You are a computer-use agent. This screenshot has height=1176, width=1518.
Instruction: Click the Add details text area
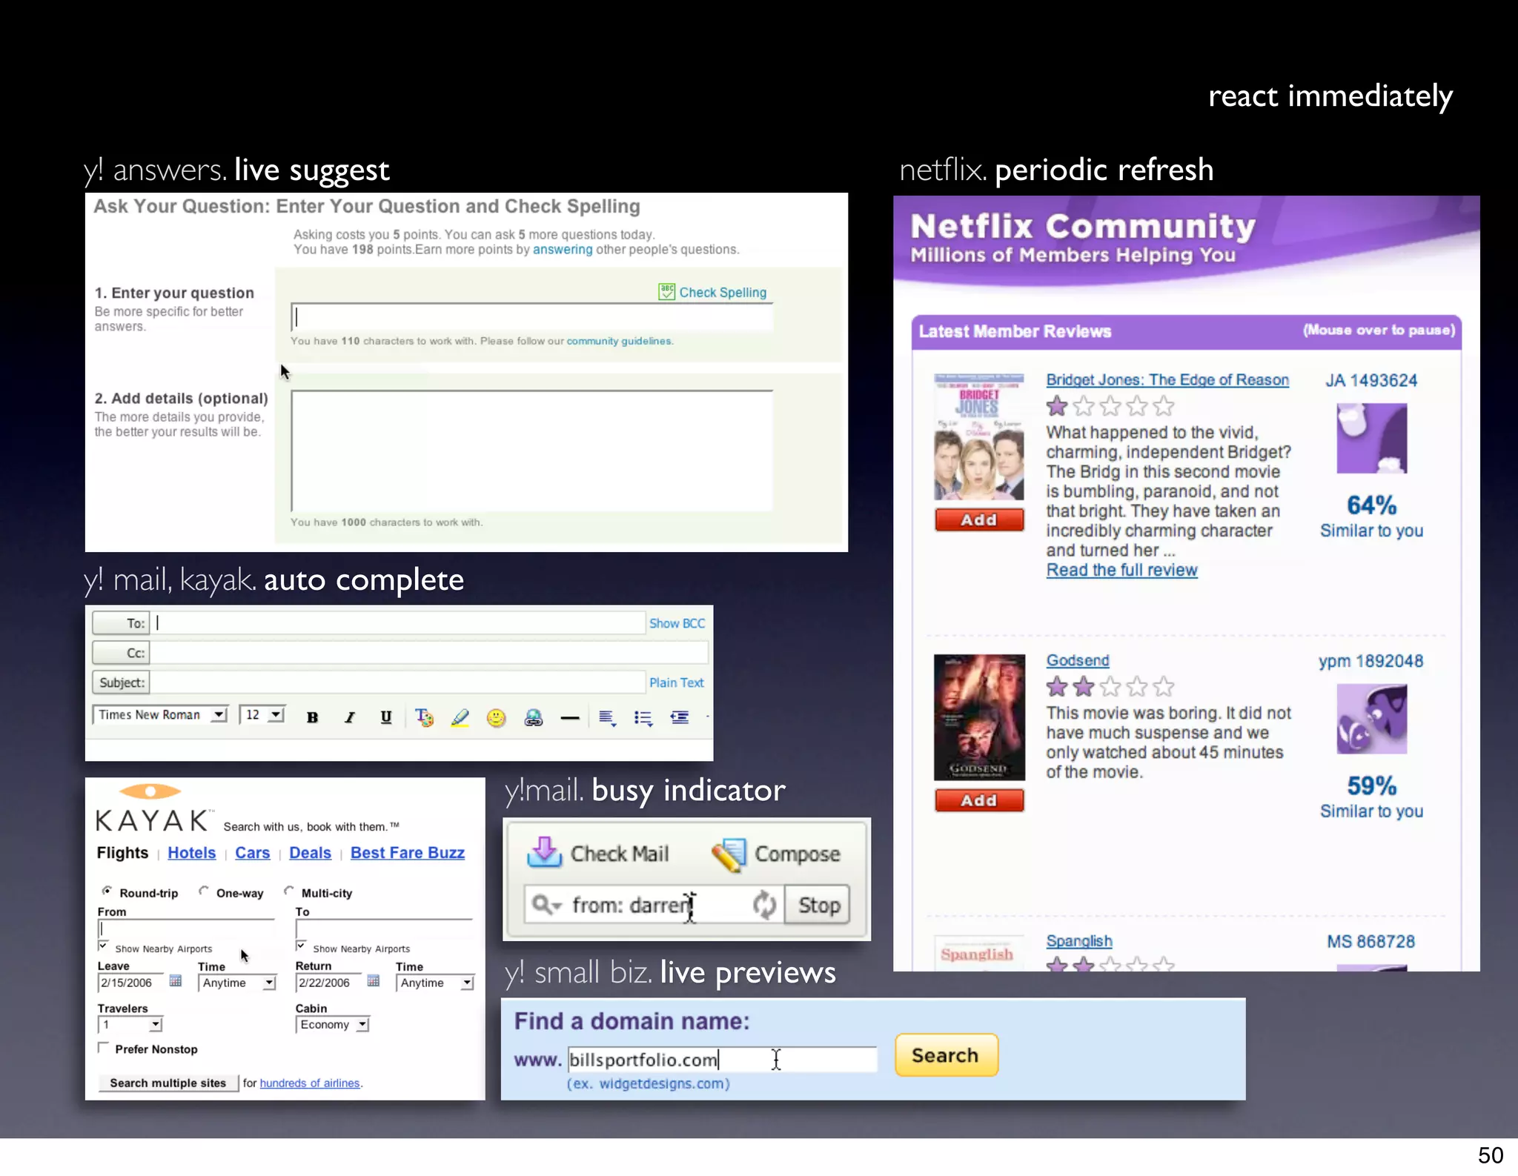click(x=532, y=451)
